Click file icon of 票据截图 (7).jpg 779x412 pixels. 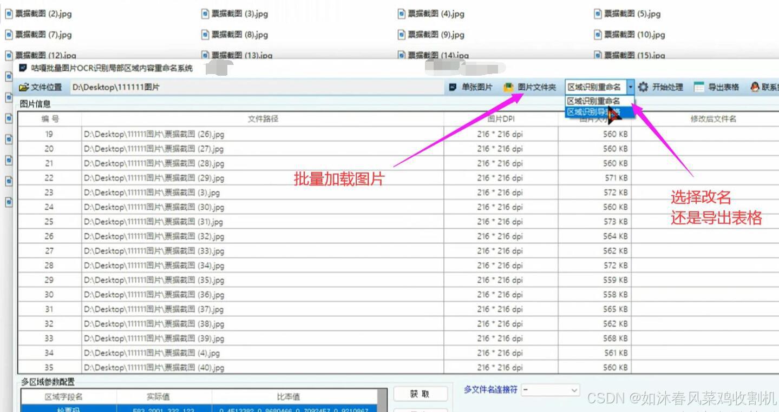tap(9, 35)
